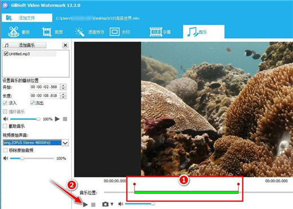Adjust the 长度 duration spinner
The width and height of the screenshot is (293, 209).
click(x=63, y=95)
